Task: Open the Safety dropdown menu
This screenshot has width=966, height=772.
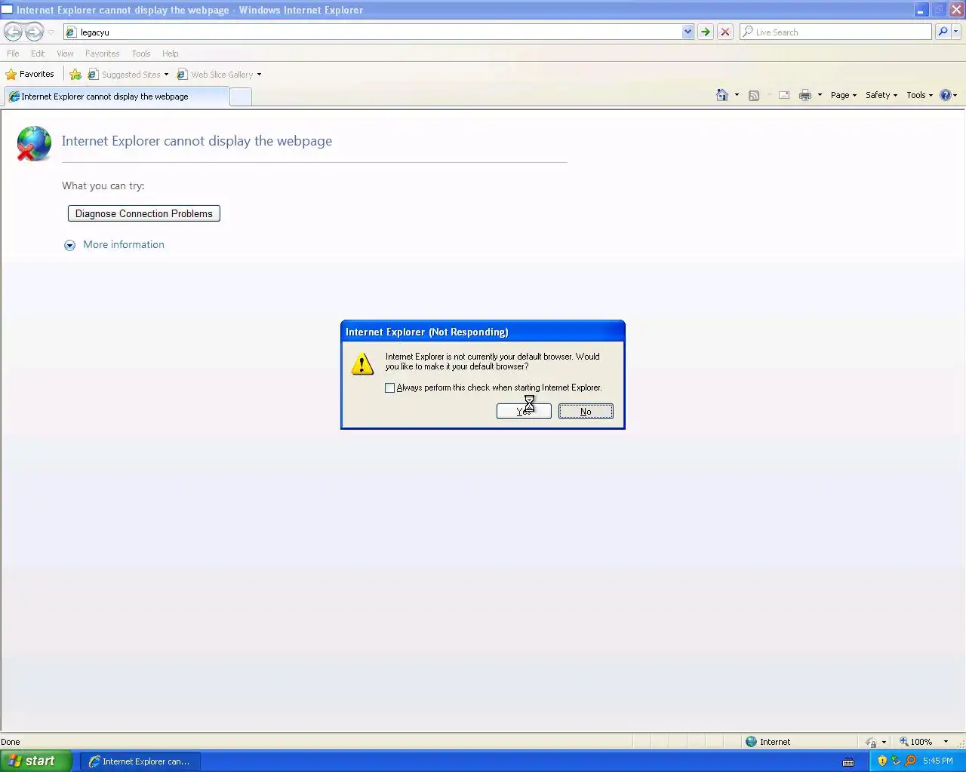Action: (881, 95)
